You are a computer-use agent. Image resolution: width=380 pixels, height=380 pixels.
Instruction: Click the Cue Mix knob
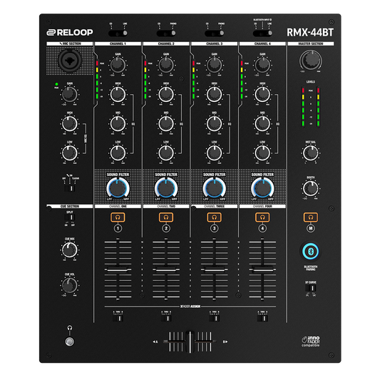(70, 250)
